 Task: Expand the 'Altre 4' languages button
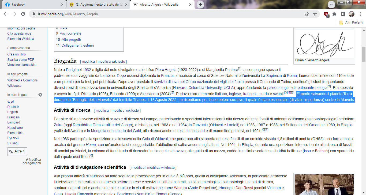(x=17, y=151)
